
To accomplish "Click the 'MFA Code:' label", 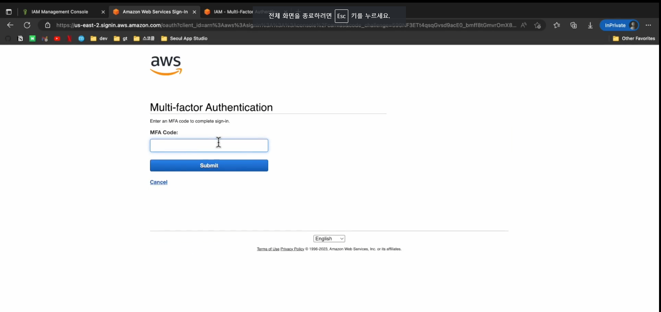I will tap(164, 132).
